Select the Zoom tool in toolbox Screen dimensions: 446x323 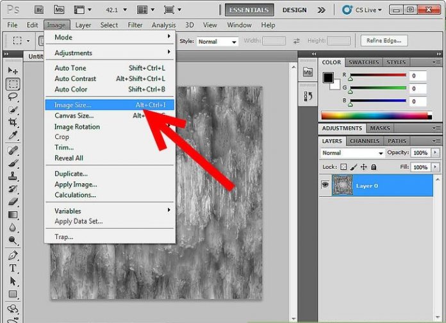pyautogui.click(x=13, y=241)
